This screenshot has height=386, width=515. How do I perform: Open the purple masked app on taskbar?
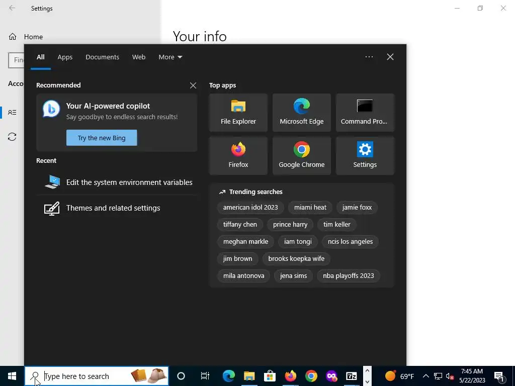point(331,376)
